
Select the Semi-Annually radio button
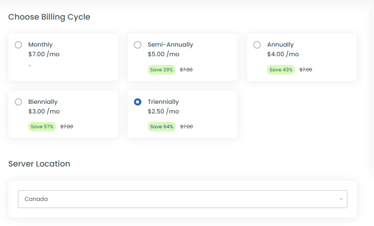pyautogui.click(x=138, y=45)
